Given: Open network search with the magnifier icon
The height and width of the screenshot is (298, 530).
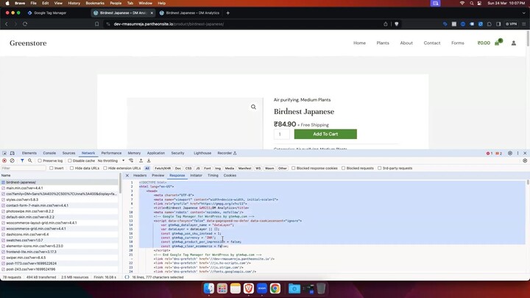Looking at the screenshot, I should 30,161.
